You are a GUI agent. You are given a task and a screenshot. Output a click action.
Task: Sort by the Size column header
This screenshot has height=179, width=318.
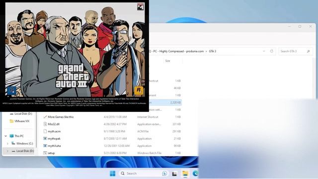point(168,61)
